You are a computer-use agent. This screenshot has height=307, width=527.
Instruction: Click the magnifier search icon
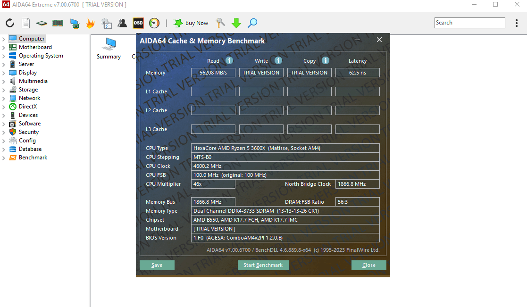pos(252,23)
